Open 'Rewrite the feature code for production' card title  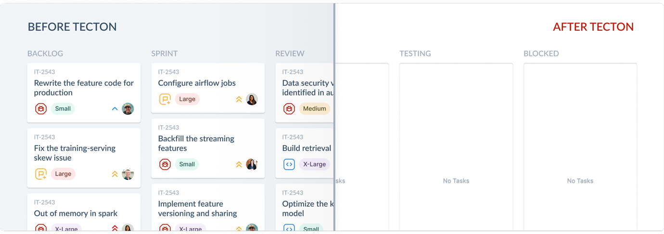(x=84, y=88)
